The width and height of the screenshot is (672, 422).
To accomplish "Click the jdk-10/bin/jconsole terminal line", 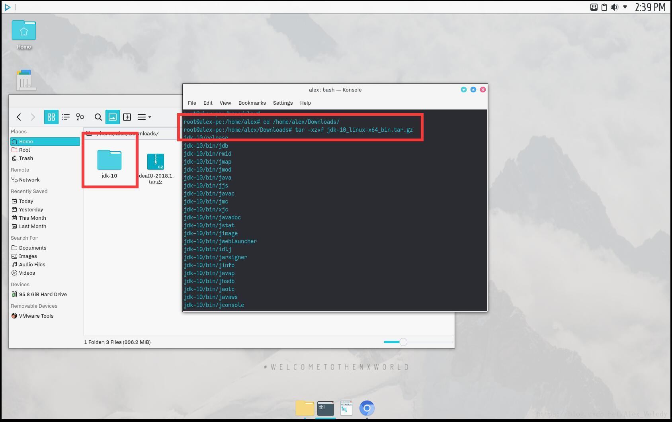I will [x=214, y=305].
